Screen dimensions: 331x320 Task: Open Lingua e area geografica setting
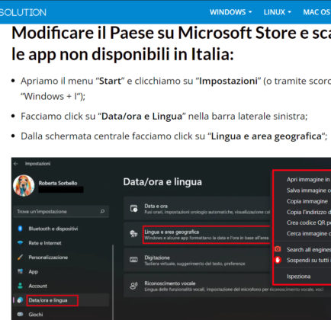click(x=206, y=235)
